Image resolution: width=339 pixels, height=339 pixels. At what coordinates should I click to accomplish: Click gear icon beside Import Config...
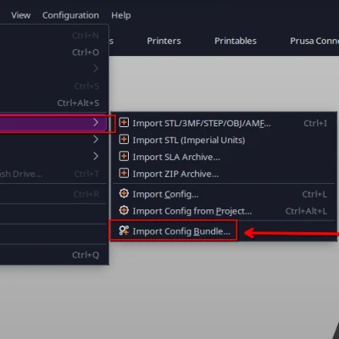[124, 193]
